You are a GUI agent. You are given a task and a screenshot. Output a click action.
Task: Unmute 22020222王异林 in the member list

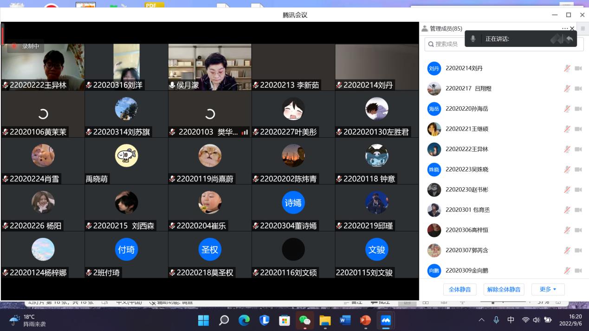(x=567, y=149)
